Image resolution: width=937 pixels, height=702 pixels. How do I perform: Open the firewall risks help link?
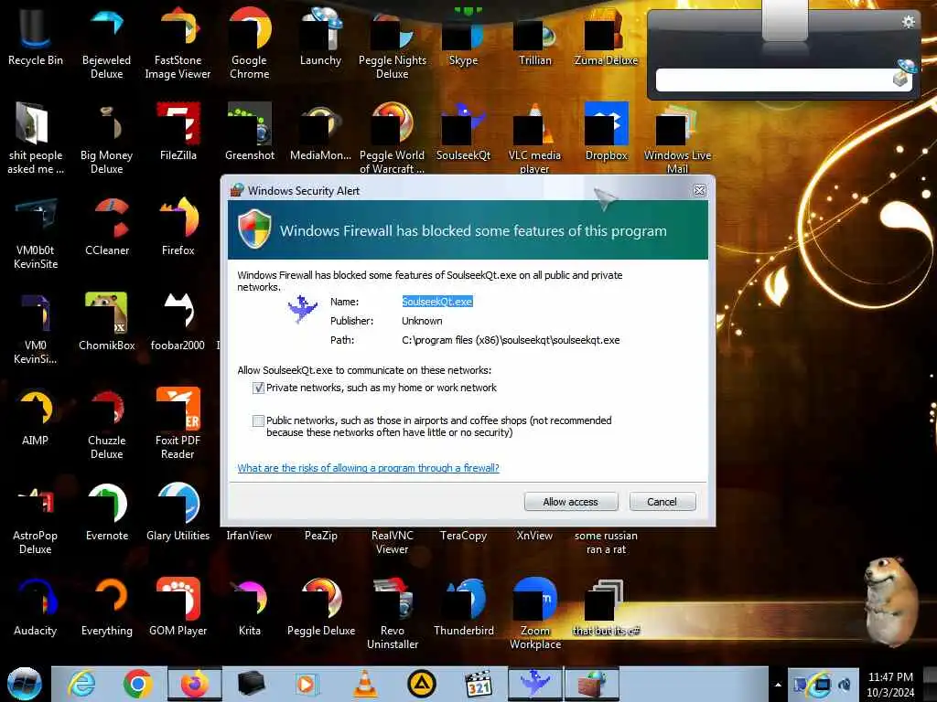pyautogui.click(x=368, y=468)
